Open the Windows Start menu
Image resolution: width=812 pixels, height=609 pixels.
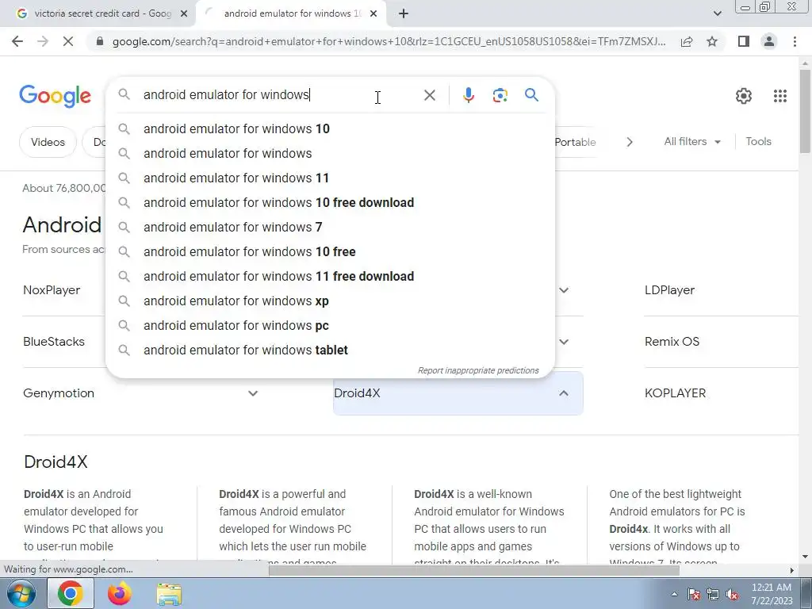tap(20, 593)
